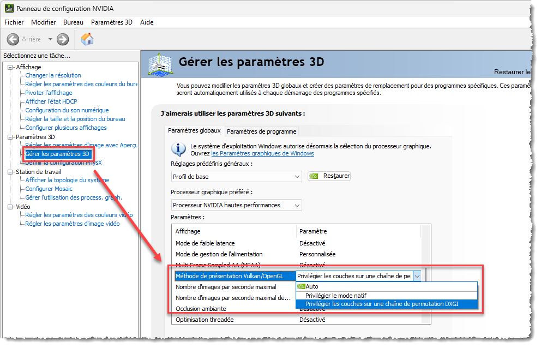Screen dimensions: 541x348
Task: Select the Auto option in dropdown list
Action: pyautogui.click(x=387, y=286)
